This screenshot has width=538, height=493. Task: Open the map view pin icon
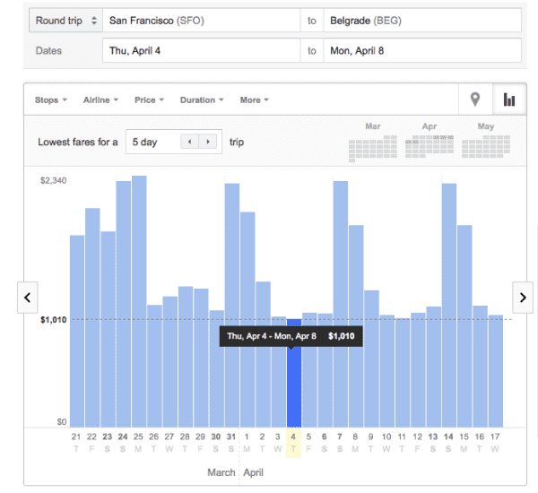tap(474, 99)
